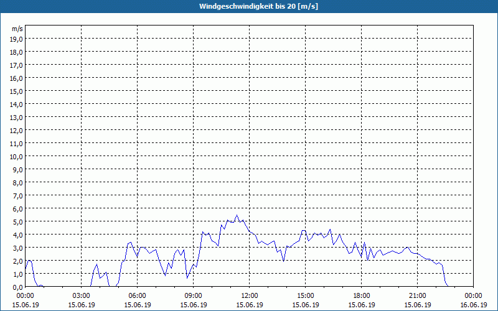
Task: Click the 09:00 time label
Action: [x=194, y=296]
